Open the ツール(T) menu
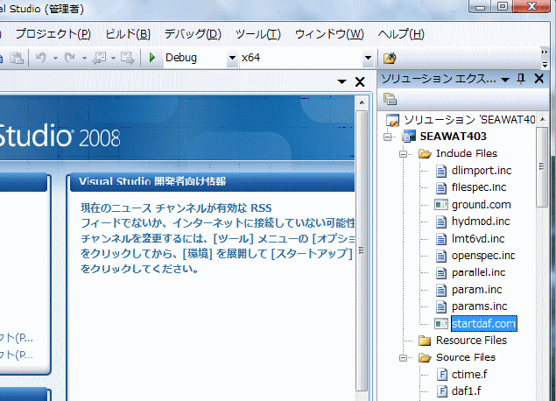This screenshot has width=556, height=401. (x=257, y=34)
